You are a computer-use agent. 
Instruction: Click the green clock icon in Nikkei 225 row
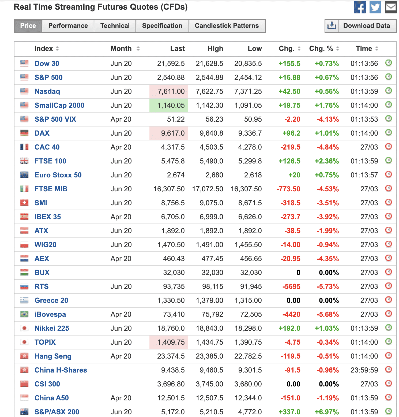tap(389, 328)
